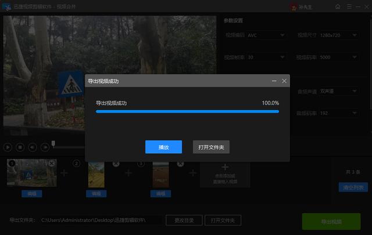This screenshot has height=235, width=372.
Task: Click the next frame button under the preview
Action: [x=45, y=147]
